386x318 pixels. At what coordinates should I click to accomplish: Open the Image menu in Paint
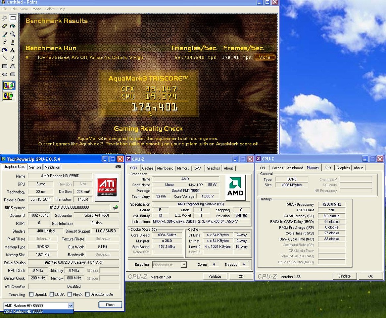coord(36,9)
